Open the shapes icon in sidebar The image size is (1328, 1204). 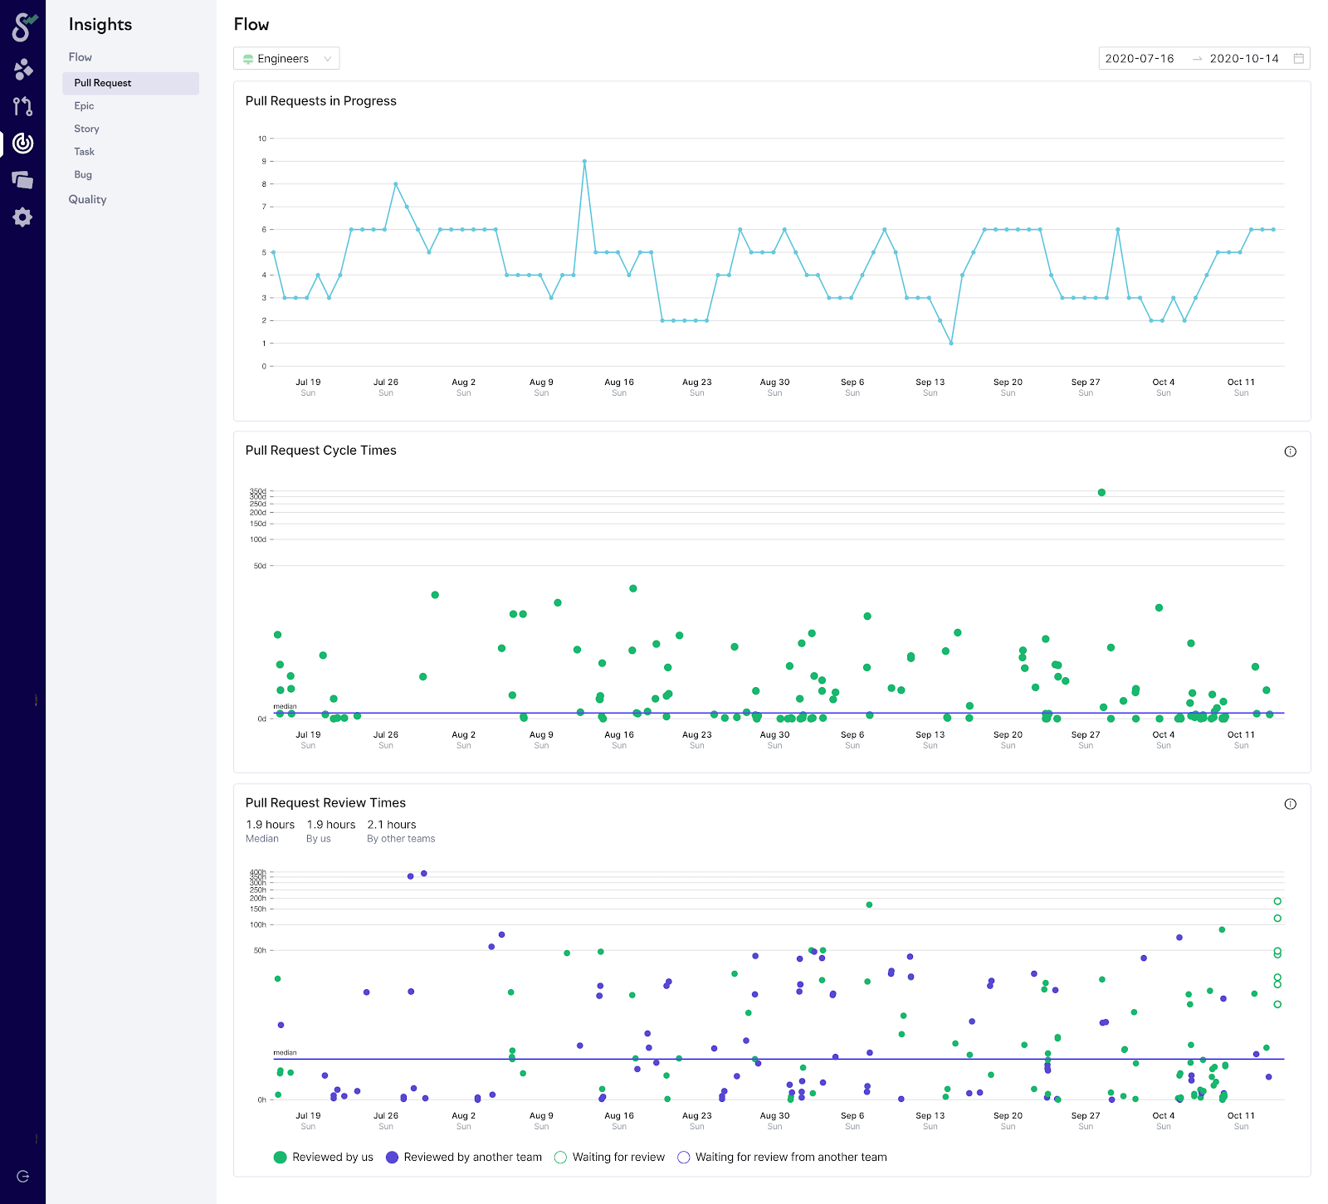point(23,69)
